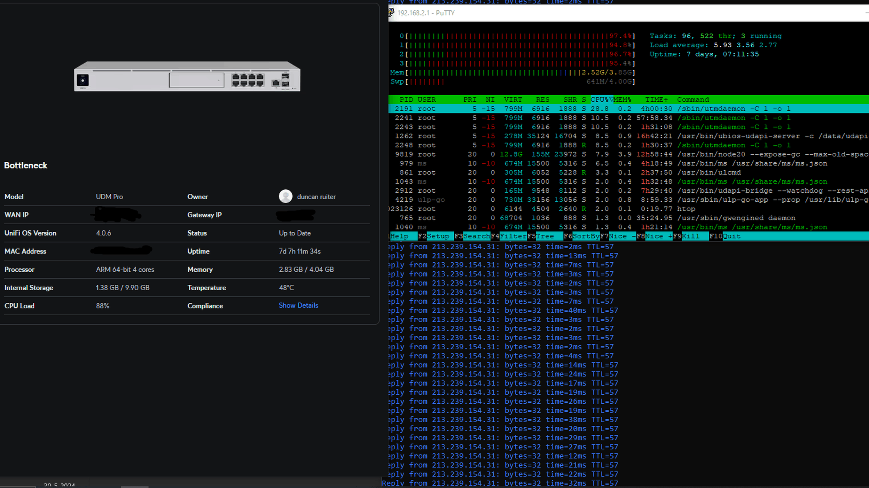Sort by the RES column header
Image resolution: width=869 pixels, height=488 pixels.
pos(543,99)
